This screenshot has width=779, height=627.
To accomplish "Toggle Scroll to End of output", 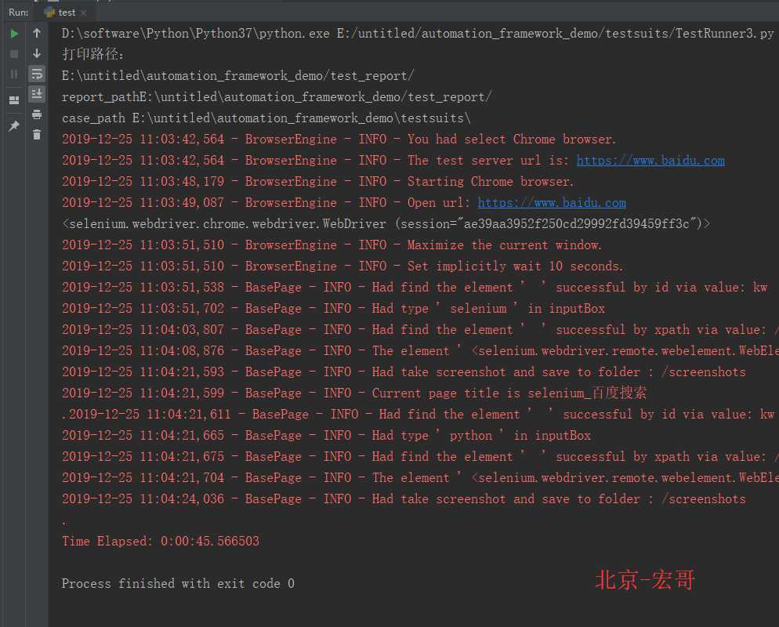I will pos(37,94).
